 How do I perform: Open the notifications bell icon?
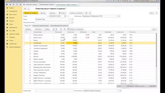20,5
